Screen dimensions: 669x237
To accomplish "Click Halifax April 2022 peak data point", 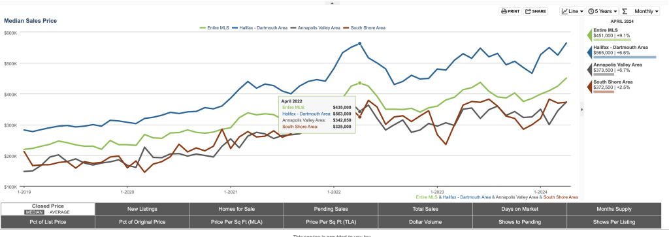I will 360,44.
